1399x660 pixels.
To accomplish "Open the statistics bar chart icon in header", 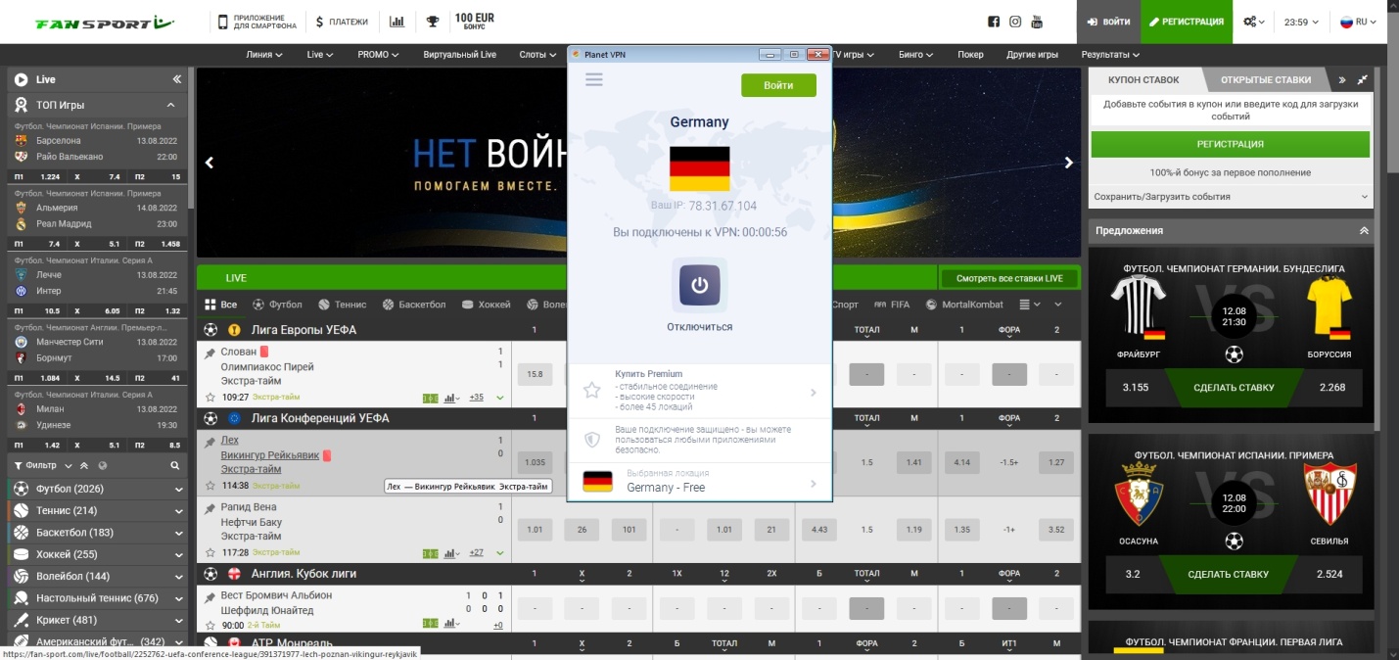I will (396, 22).
